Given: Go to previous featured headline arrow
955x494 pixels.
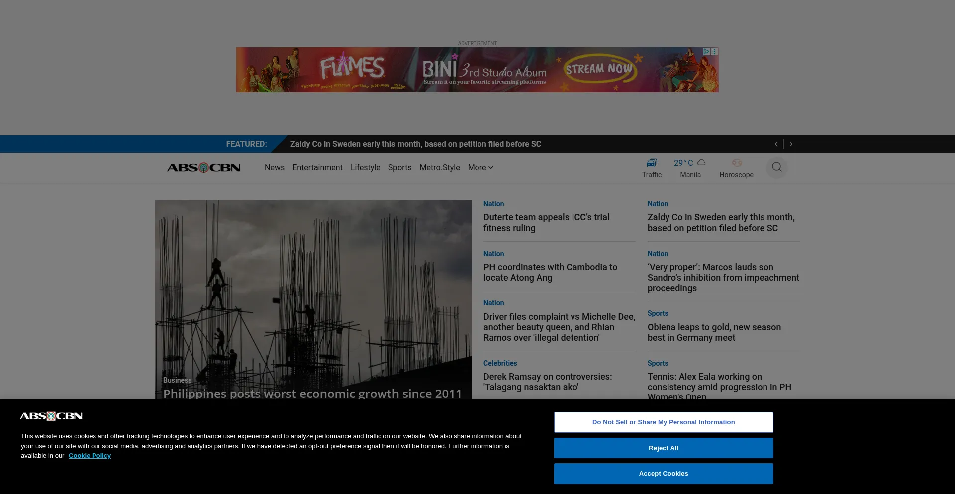Looking at the screenshot, I should (776, 144).
